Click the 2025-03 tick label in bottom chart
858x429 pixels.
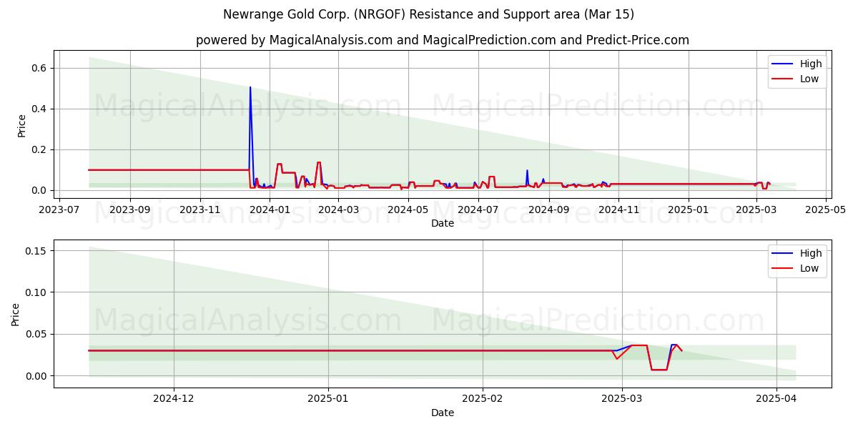(x=622, y=398)
